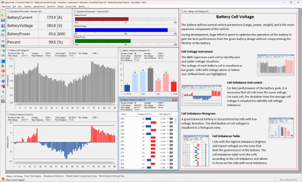Click the blue double-bar icon in left toolbar
The height and width of the screenshot is (182, 302).
3,41
